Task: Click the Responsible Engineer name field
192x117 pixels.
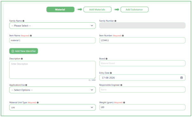Action: (x=142, y=90)
